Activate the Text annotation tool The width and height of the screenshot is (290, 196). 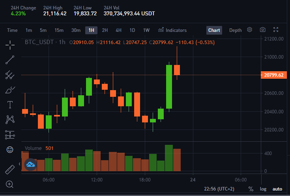10,105
